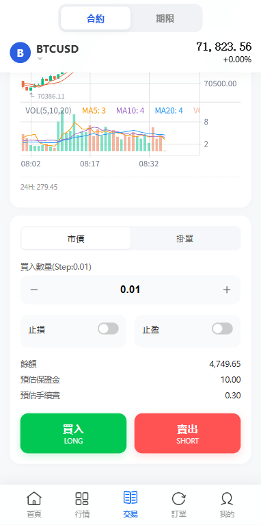Open the 行情 market grid icon
261x525 pixels.
[82, 498]
